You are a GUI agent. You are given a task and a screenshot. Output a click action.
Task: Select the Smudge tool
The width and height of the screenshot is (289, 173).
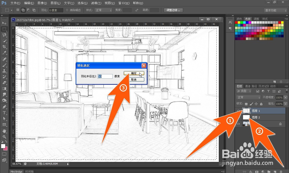pyautogui.click(x=4, y=94)
